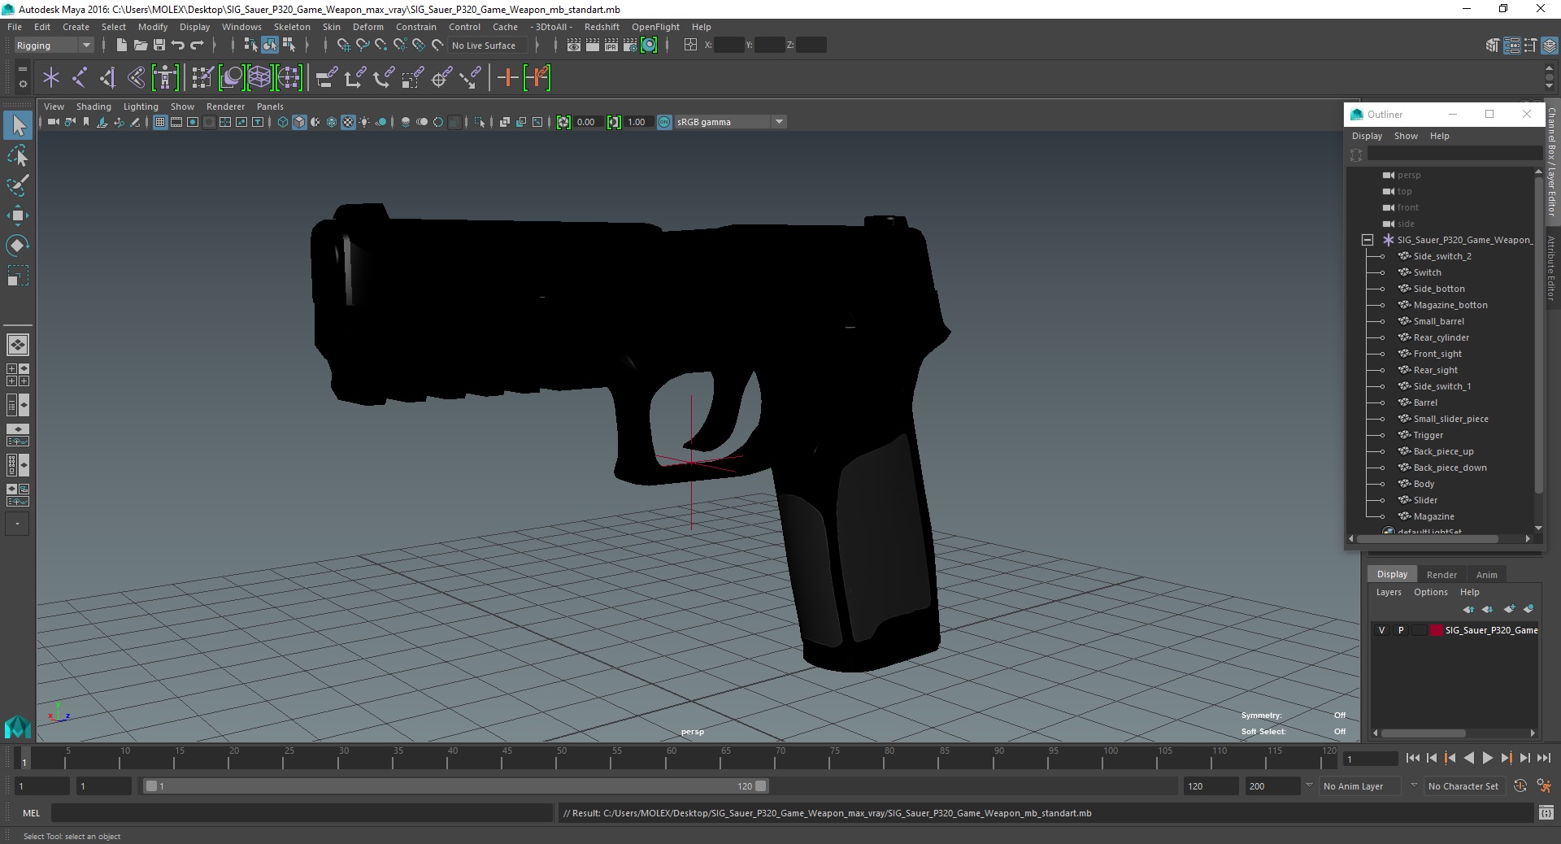Activate the Lasso select tool
1561x844 pixels.
click(x=18, y=155)
